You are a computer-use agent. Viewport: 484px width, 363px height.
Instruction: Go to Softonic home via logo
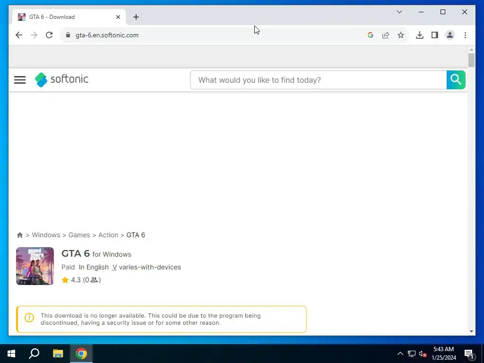[x=61, y=79]
